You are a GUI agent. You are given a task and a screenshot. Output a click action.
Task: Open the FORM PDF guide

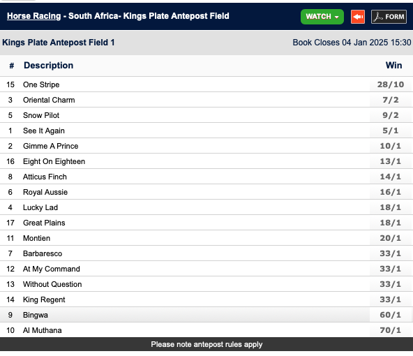coord(389,17)
